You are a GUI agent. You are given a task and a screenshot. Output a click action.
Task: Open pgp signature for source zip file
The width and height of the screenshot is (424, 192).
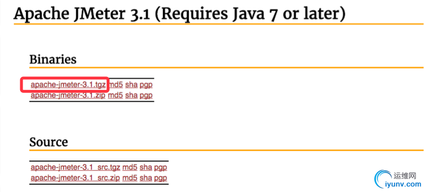161,178
